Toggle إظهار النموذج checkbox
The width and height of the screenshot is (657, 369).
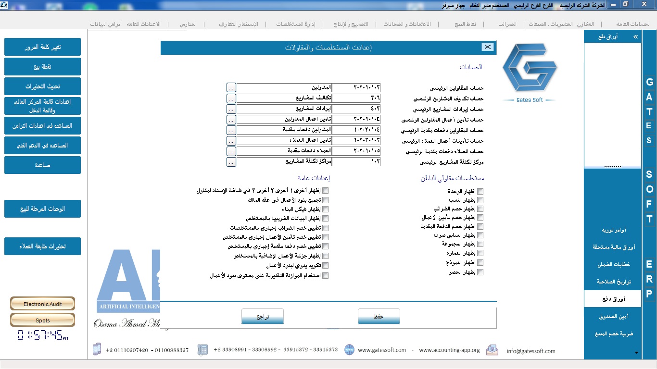click(480, 263)
